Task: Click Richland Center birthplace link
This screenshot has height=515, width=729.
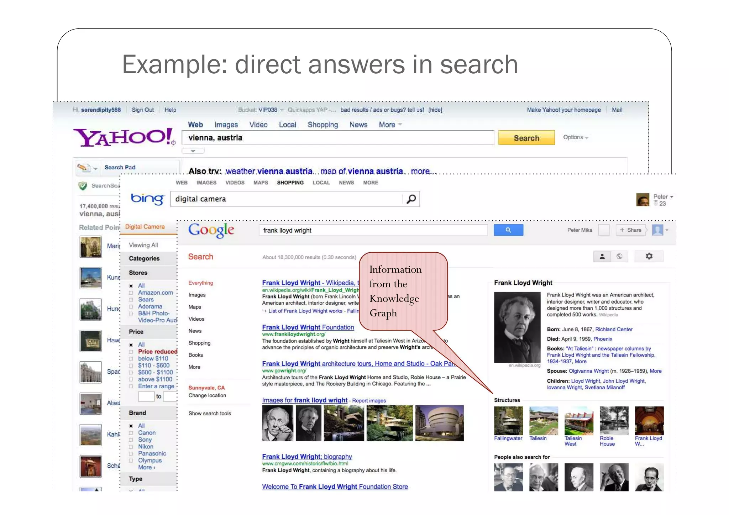Action: point(614,329)
